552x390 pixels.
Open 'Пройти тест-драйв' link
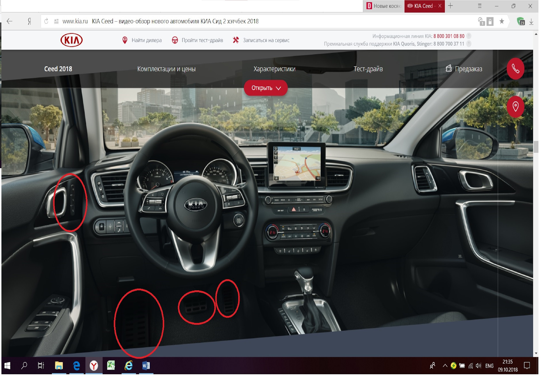(x=202, y=40)
